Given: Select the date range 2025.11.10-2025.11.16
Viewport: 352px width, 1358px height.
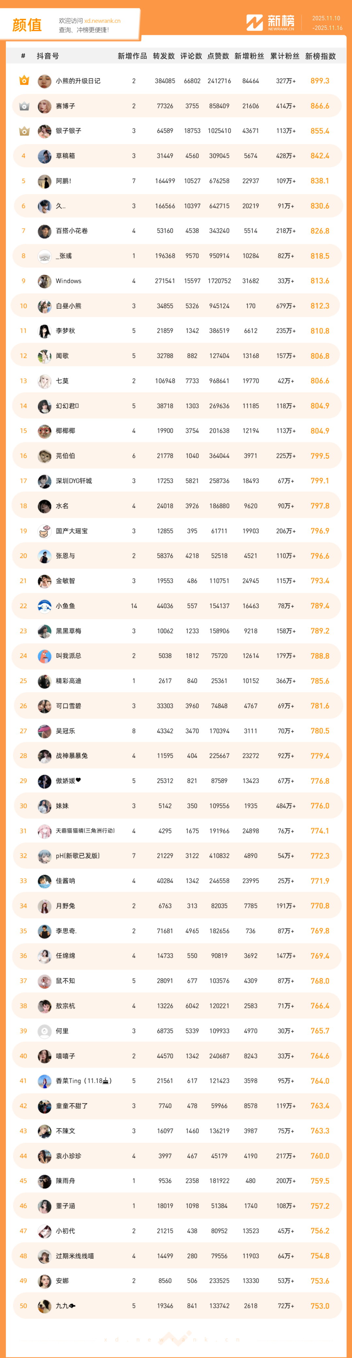Looking at the screenshot, I should click(327, 23).
